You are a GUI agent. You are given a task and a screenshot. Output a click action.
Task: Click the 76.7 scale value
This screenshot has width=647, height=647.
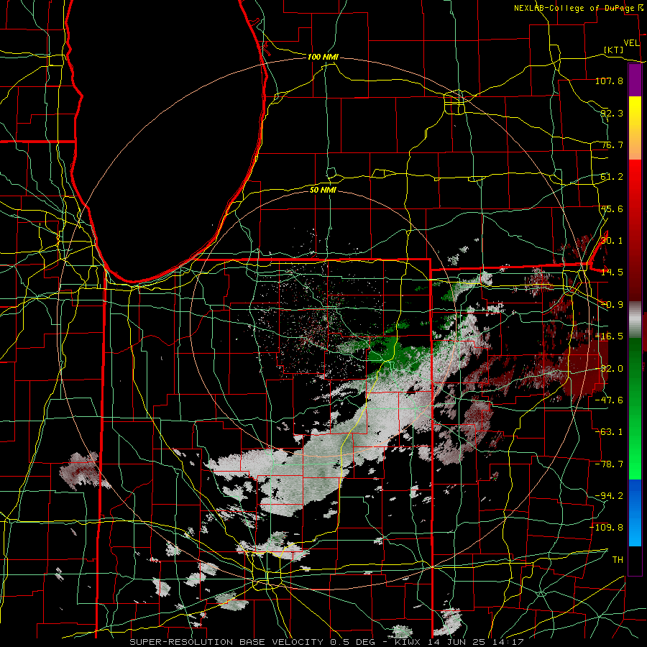point(612,144)
